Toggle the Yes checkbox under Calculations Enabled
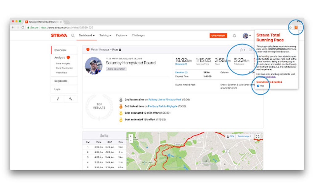The image size is (314, 196). click(258, 86)
